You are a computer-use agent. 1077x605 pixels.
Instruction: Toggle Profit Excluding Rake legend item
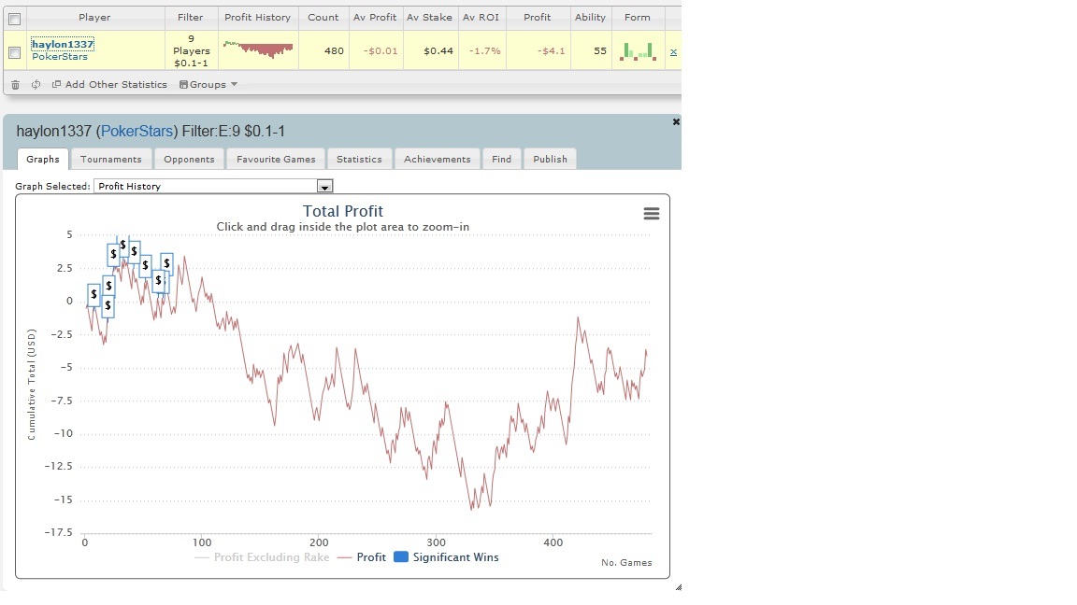(x=263, y=557)
